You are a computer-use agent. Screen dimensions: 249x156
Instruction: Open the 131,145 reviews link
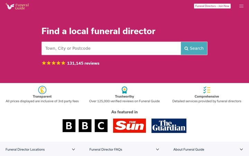tap(83, 63)
